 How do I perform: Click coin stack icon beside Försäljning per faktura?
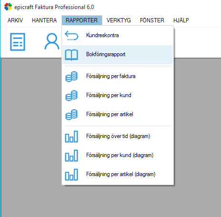(x=71, y=77)
